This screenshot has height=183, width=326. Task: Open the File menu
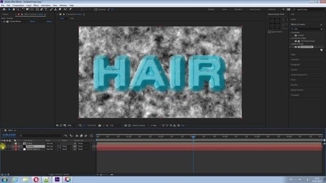point(3,6)
